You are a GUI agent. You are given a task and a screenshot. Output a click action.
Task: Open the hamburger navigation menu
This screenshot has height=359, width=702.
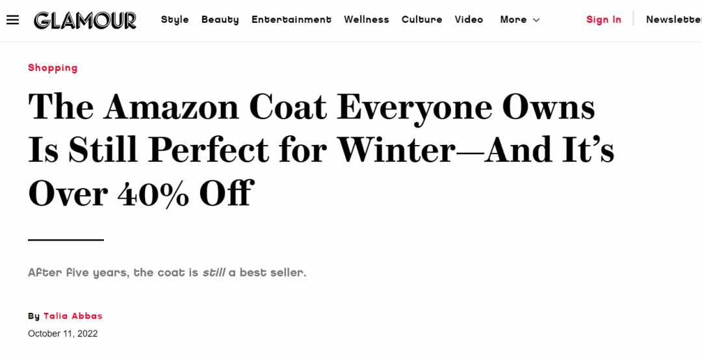pyautogui.click(x=12, y=20)
